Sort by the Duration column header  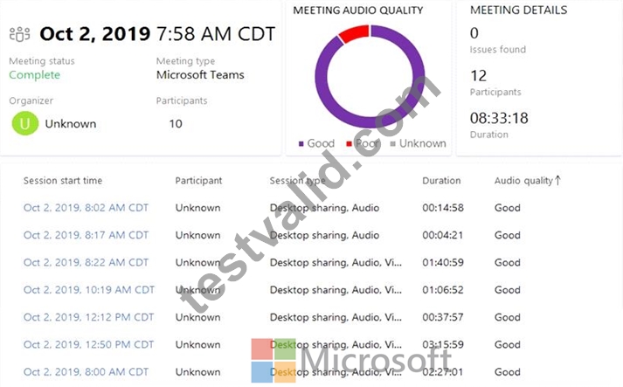tap(441, 181)
